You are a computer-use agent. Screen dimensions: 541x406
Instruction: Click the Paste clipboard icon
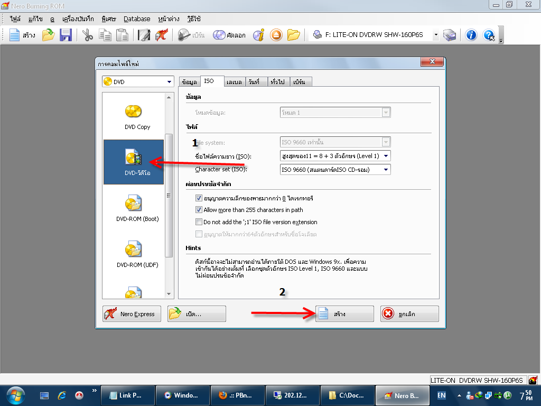click(122, 35)
